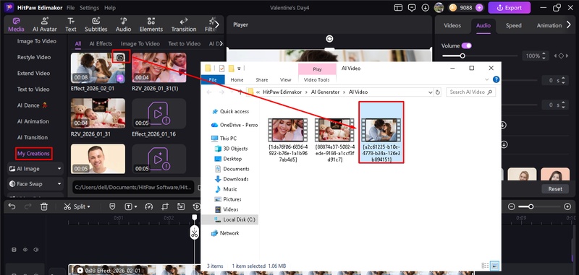Screen dimensions: 579x275
Task: Select Image To Video in sidebar
Action: pyautogui.click(x=37, y=41)
